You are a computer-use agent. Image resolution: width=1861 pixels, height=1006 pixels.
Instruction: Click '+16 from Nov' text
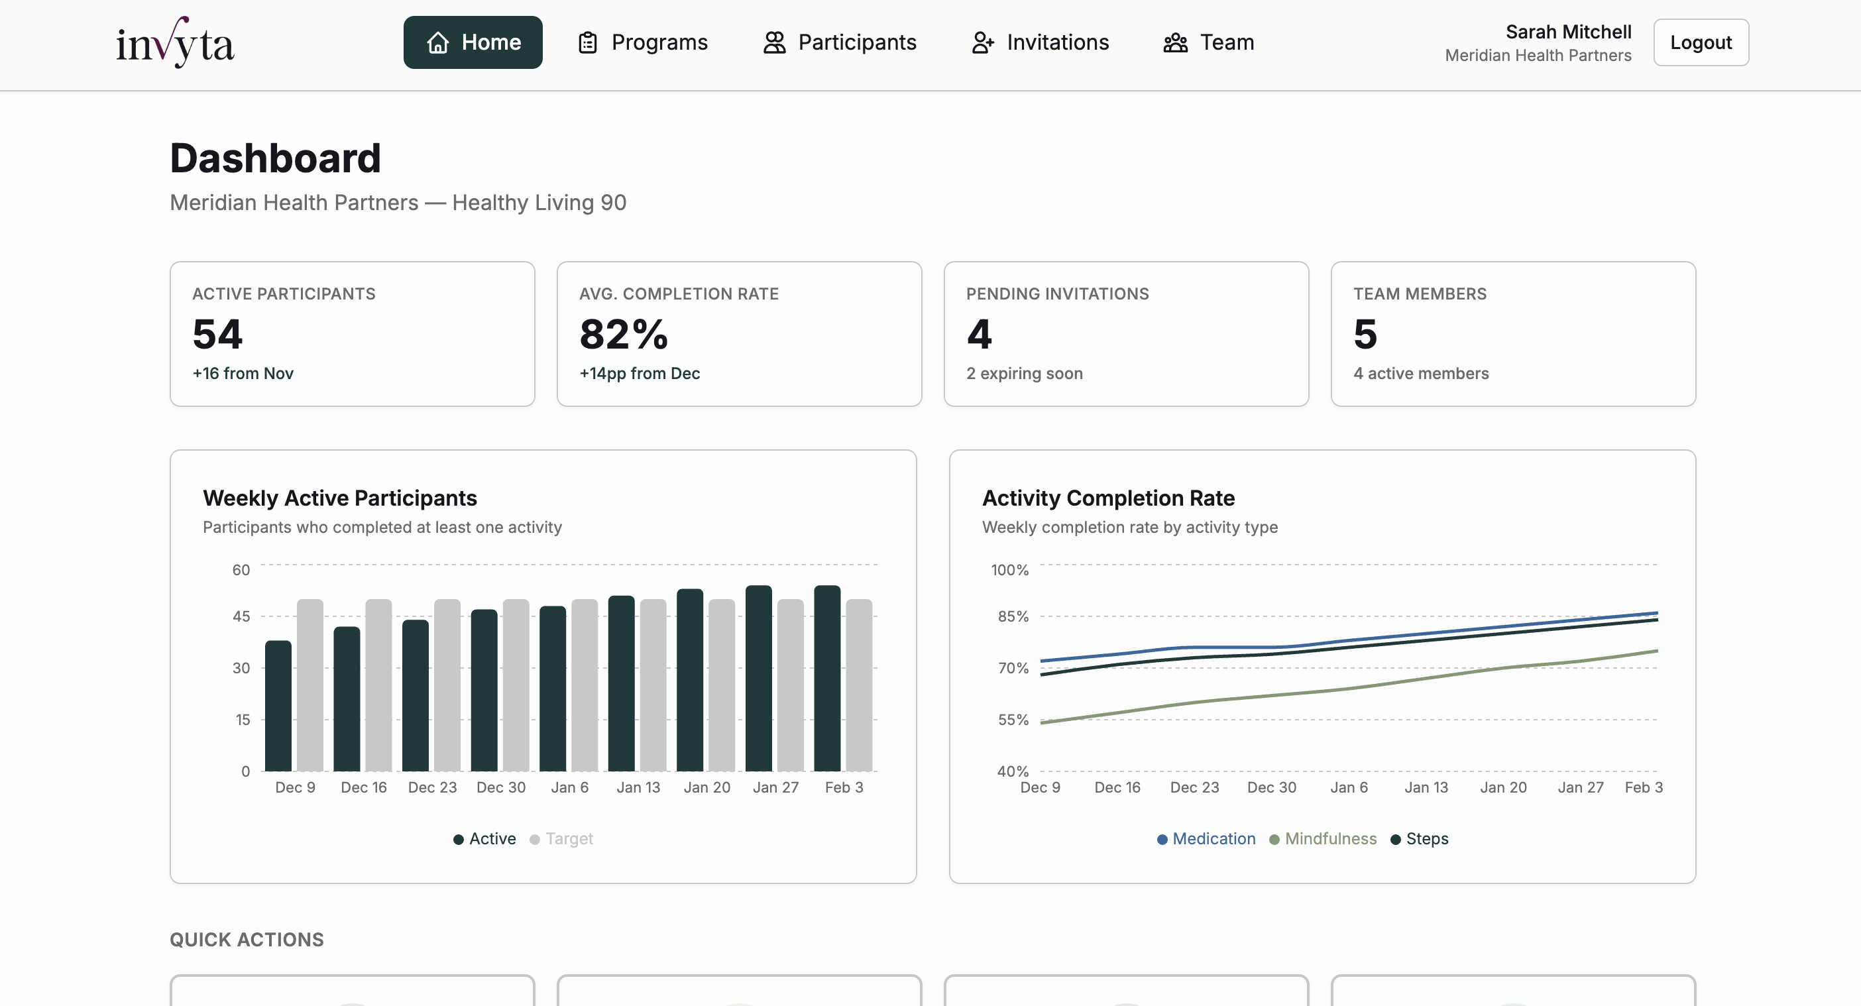[243, 373]
